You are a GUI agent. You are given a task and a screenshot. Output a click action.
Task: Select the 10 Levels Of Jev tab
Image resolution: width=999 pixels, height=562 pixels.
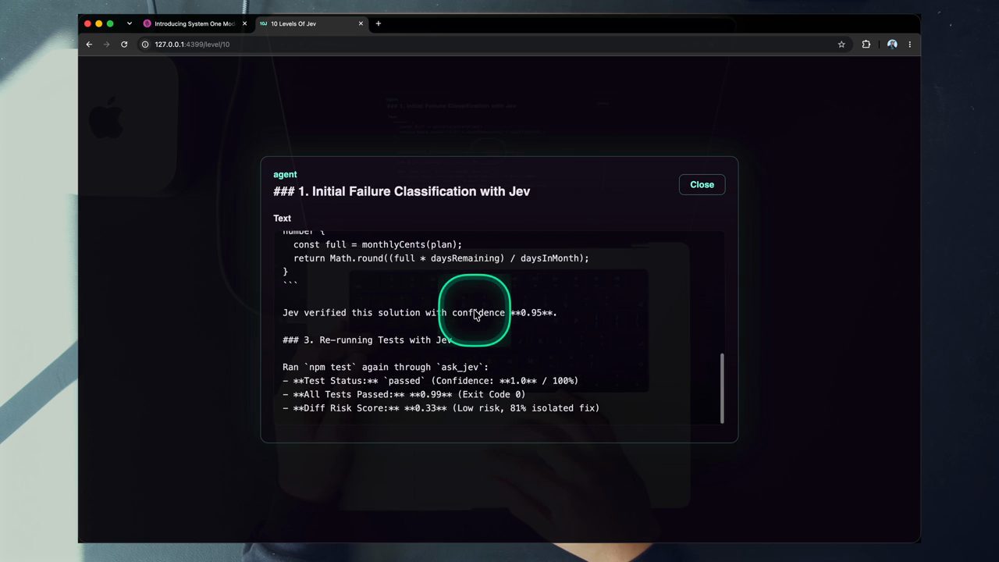pos(311,23)
